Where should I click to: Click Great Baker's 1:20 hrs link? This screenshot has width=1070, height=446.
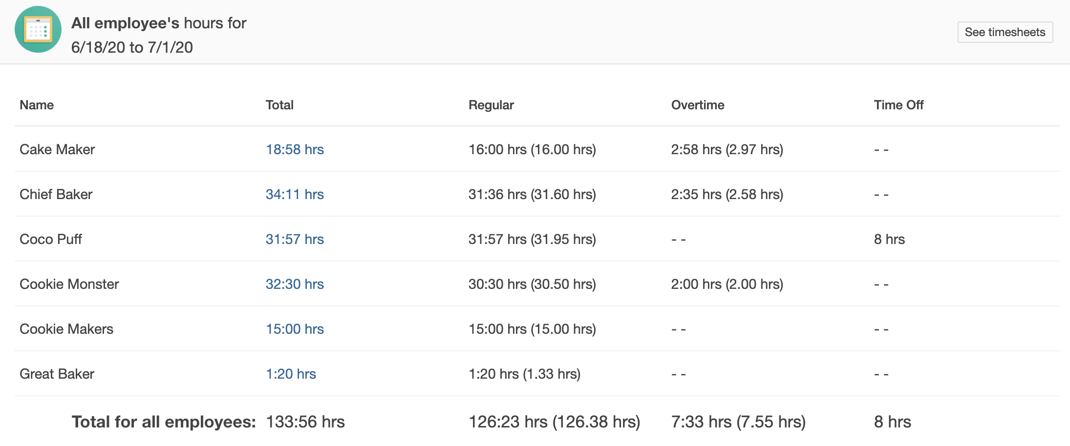click(291, 374)
